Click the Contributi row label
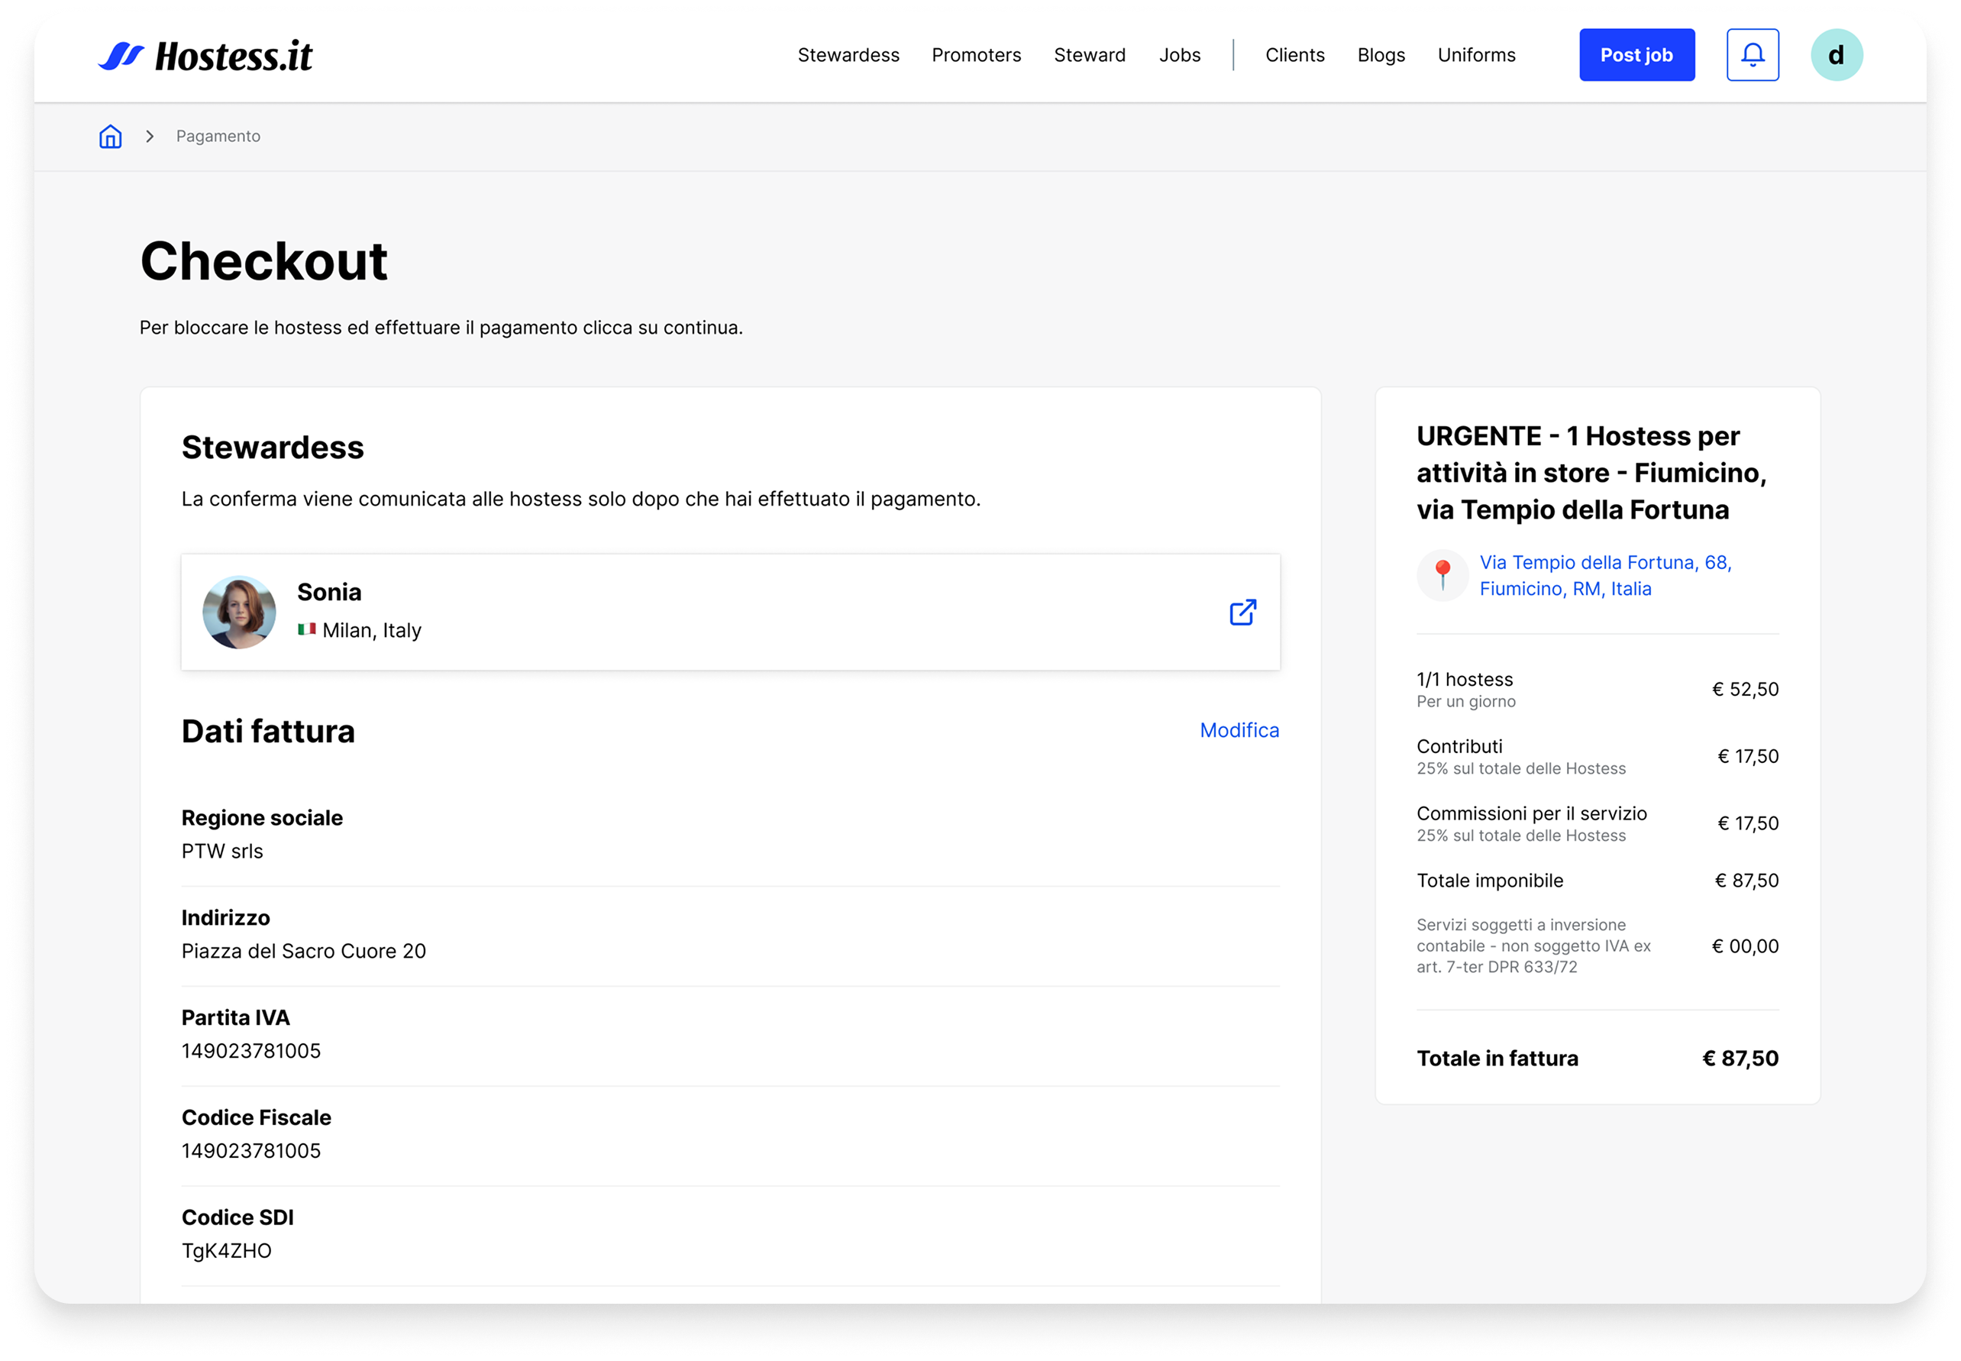 (1459, 746)
